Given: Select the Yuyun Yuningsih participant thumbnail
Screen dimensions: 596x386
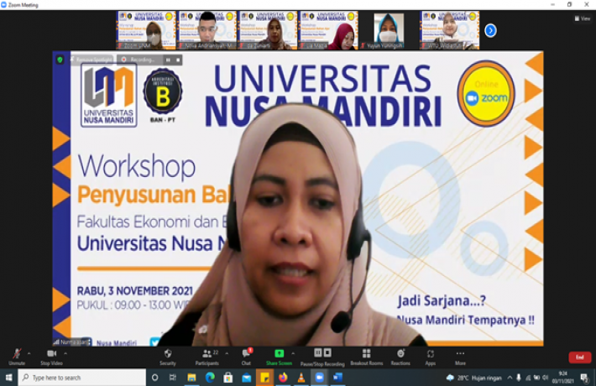Looking at the screenshot, I should pyautogui.click(x=389, y=30).
